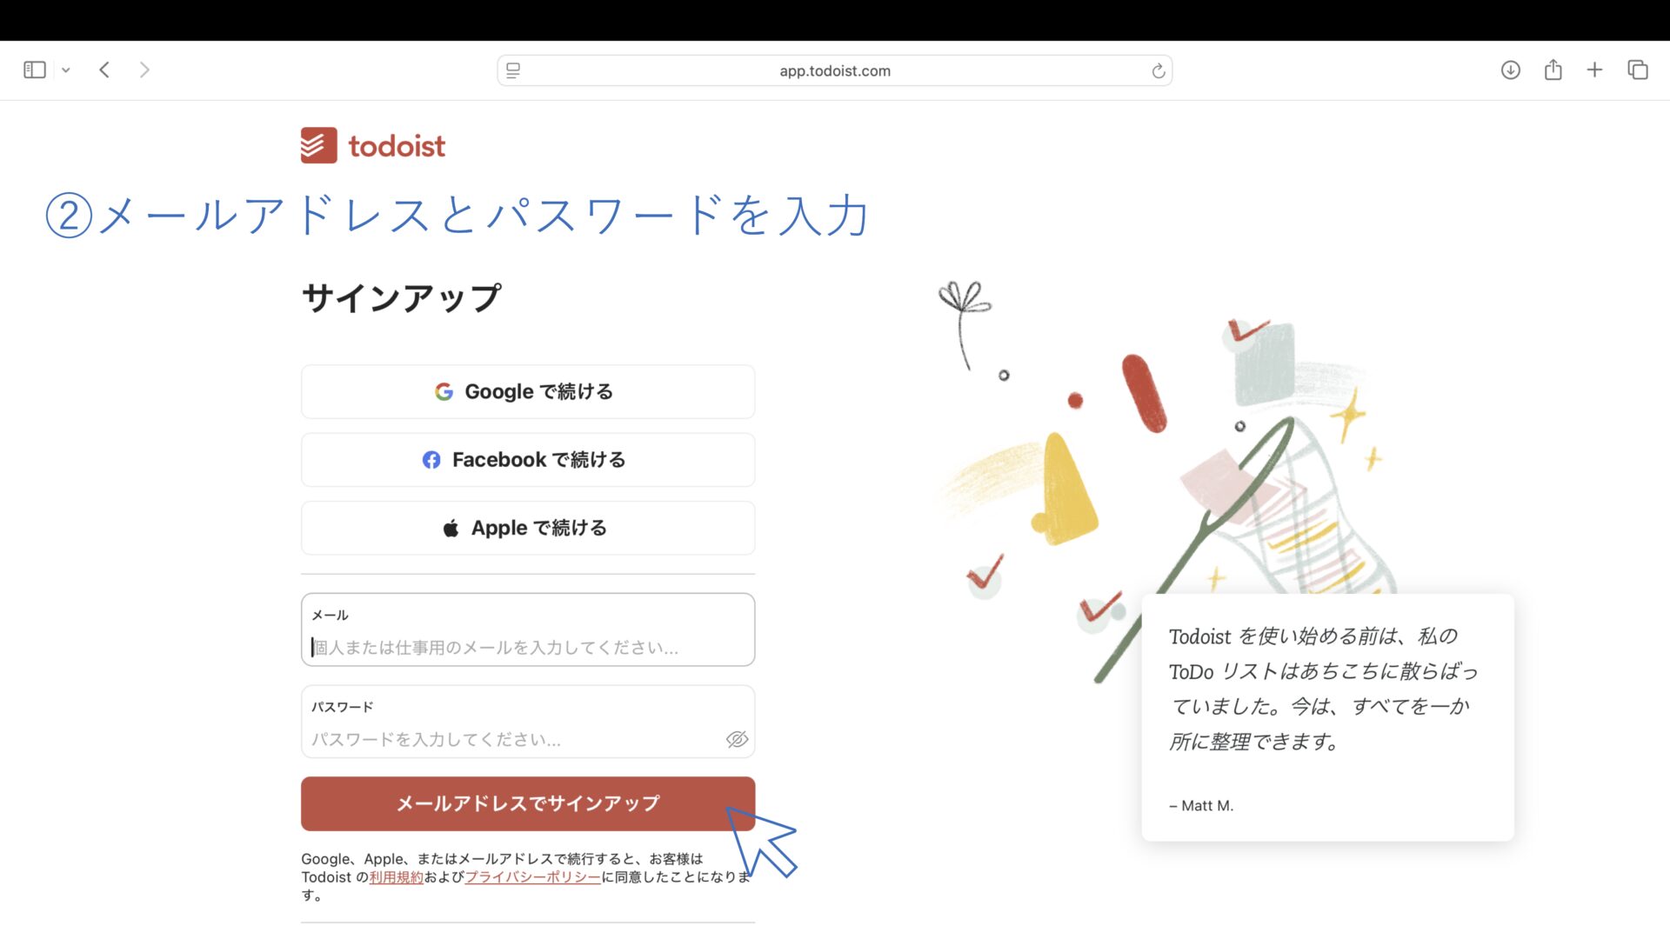Toggle the Safari sidebar icon
The width and height of the screenshot is (1670, 939).
click(35, 70)
